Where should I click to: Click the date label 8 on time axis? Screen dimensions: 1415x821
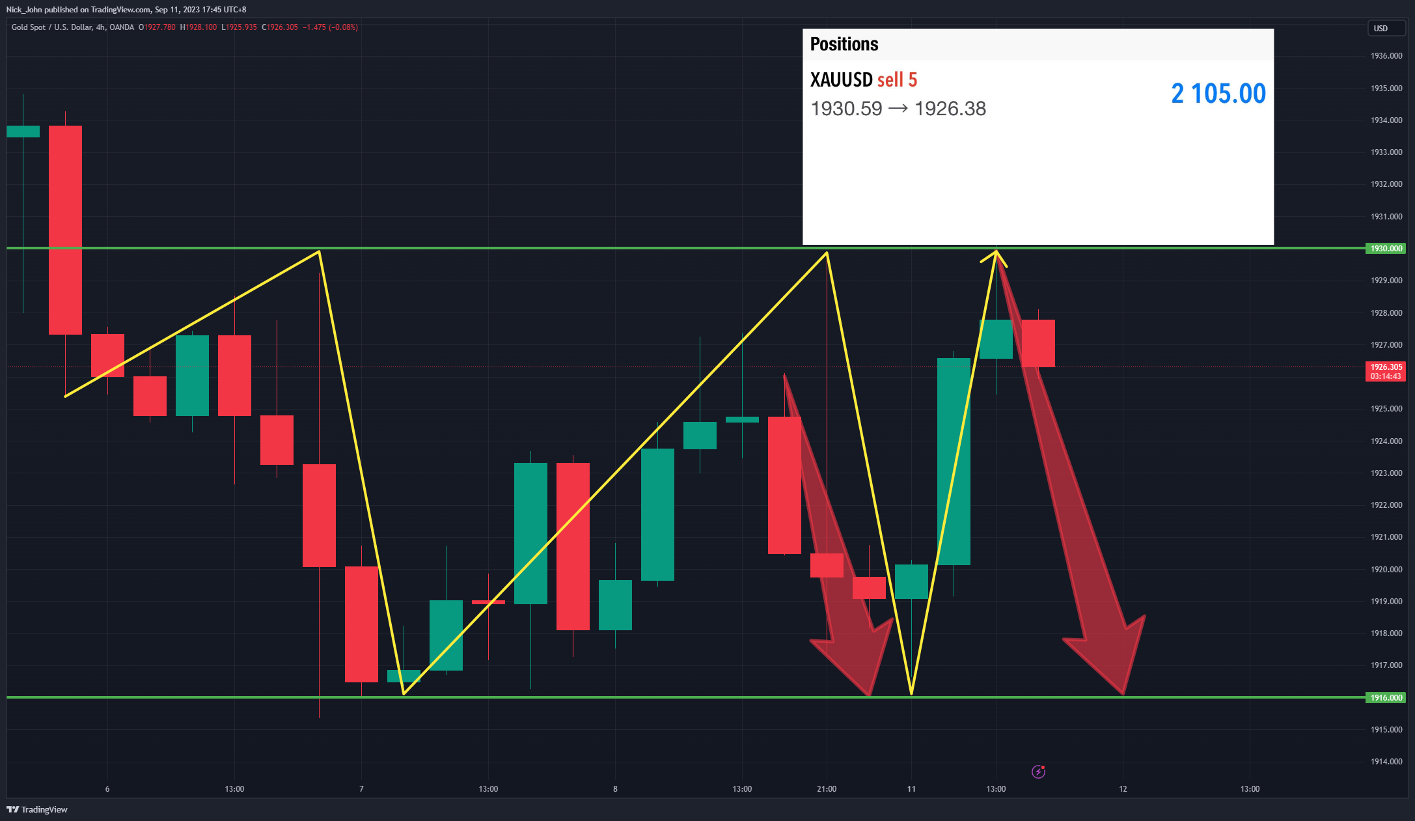(615, 789)
